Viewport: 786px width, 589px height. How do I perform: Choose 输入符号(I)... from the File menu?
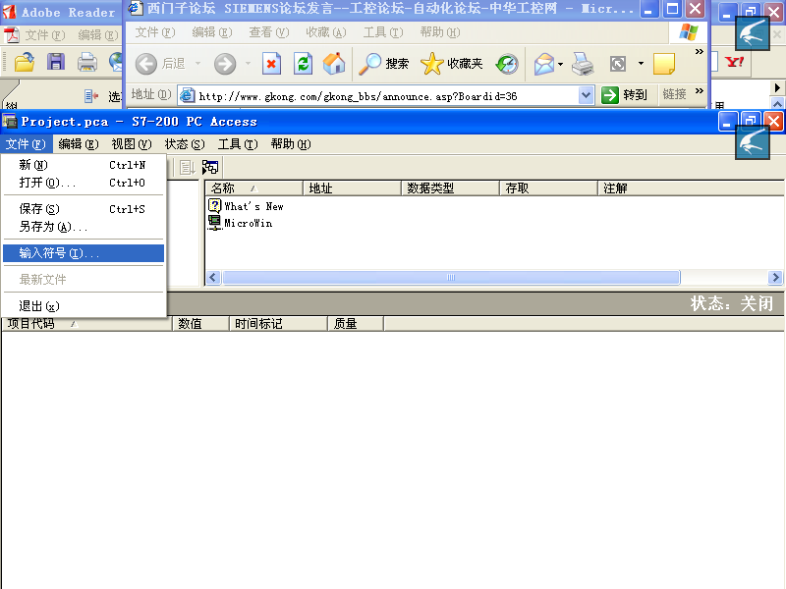[x=84, y=253]
